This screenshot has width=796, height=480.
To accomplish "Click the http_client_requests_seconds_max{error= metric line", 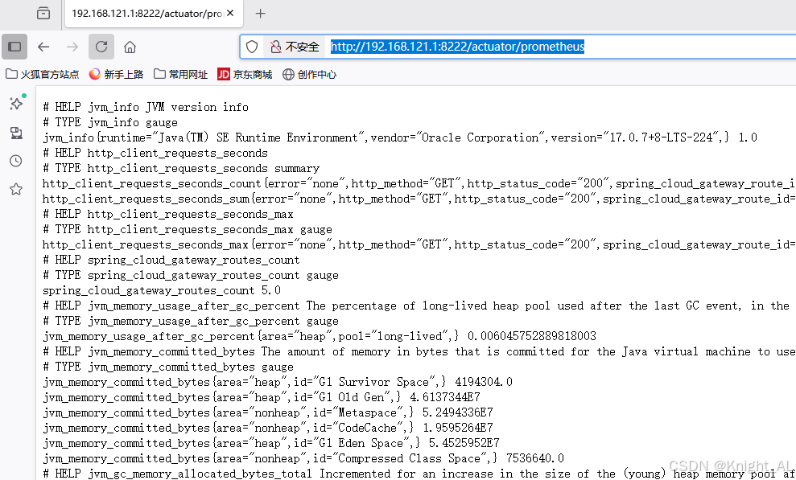I will pyautogui.click(x=419, y=244).
